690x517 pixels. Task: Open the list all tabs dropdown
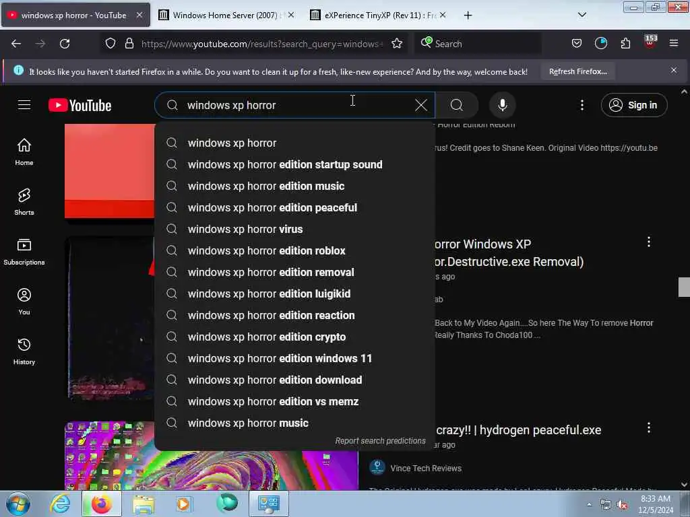[582, 15]
